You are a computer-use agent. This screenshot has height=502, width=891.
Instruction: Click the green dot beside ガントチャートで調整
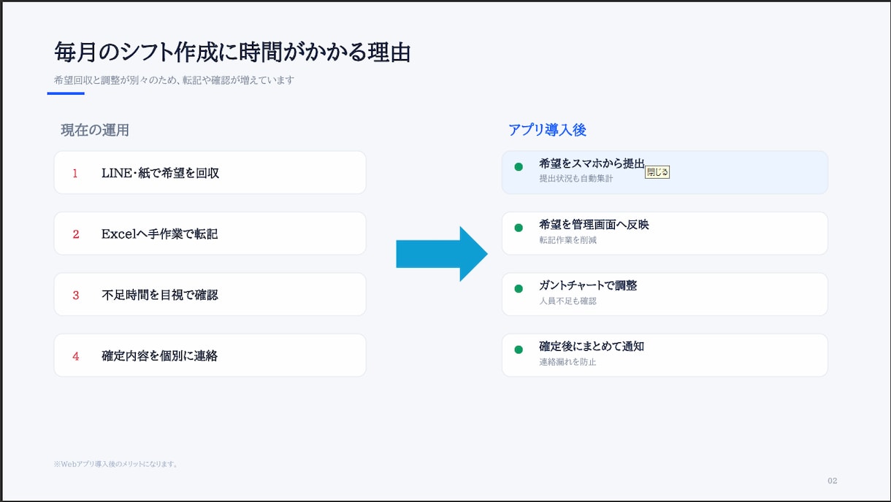click(519, 289)
